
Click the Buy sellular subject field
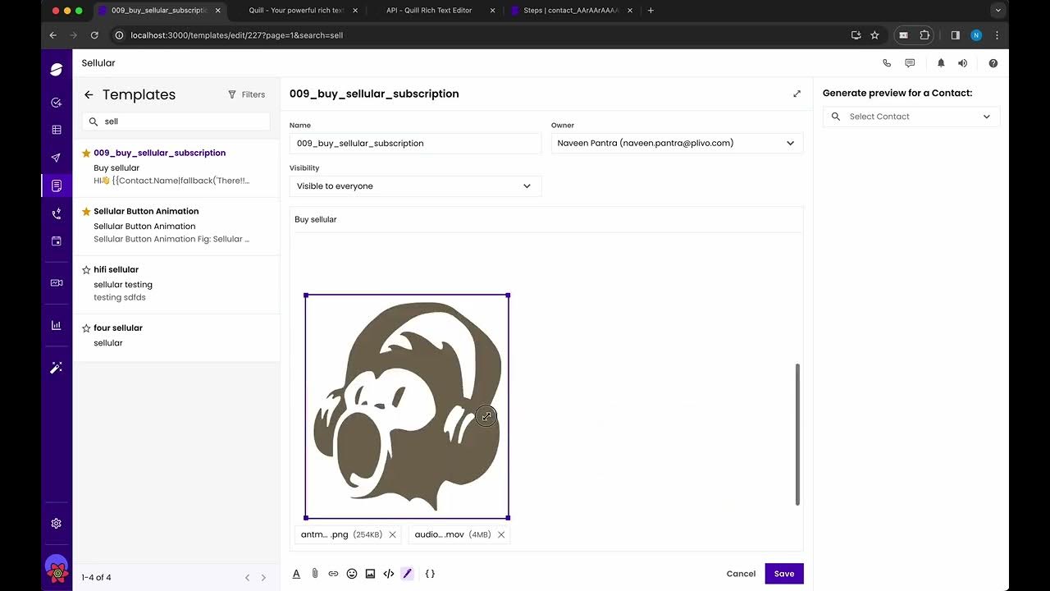point(546,219)
